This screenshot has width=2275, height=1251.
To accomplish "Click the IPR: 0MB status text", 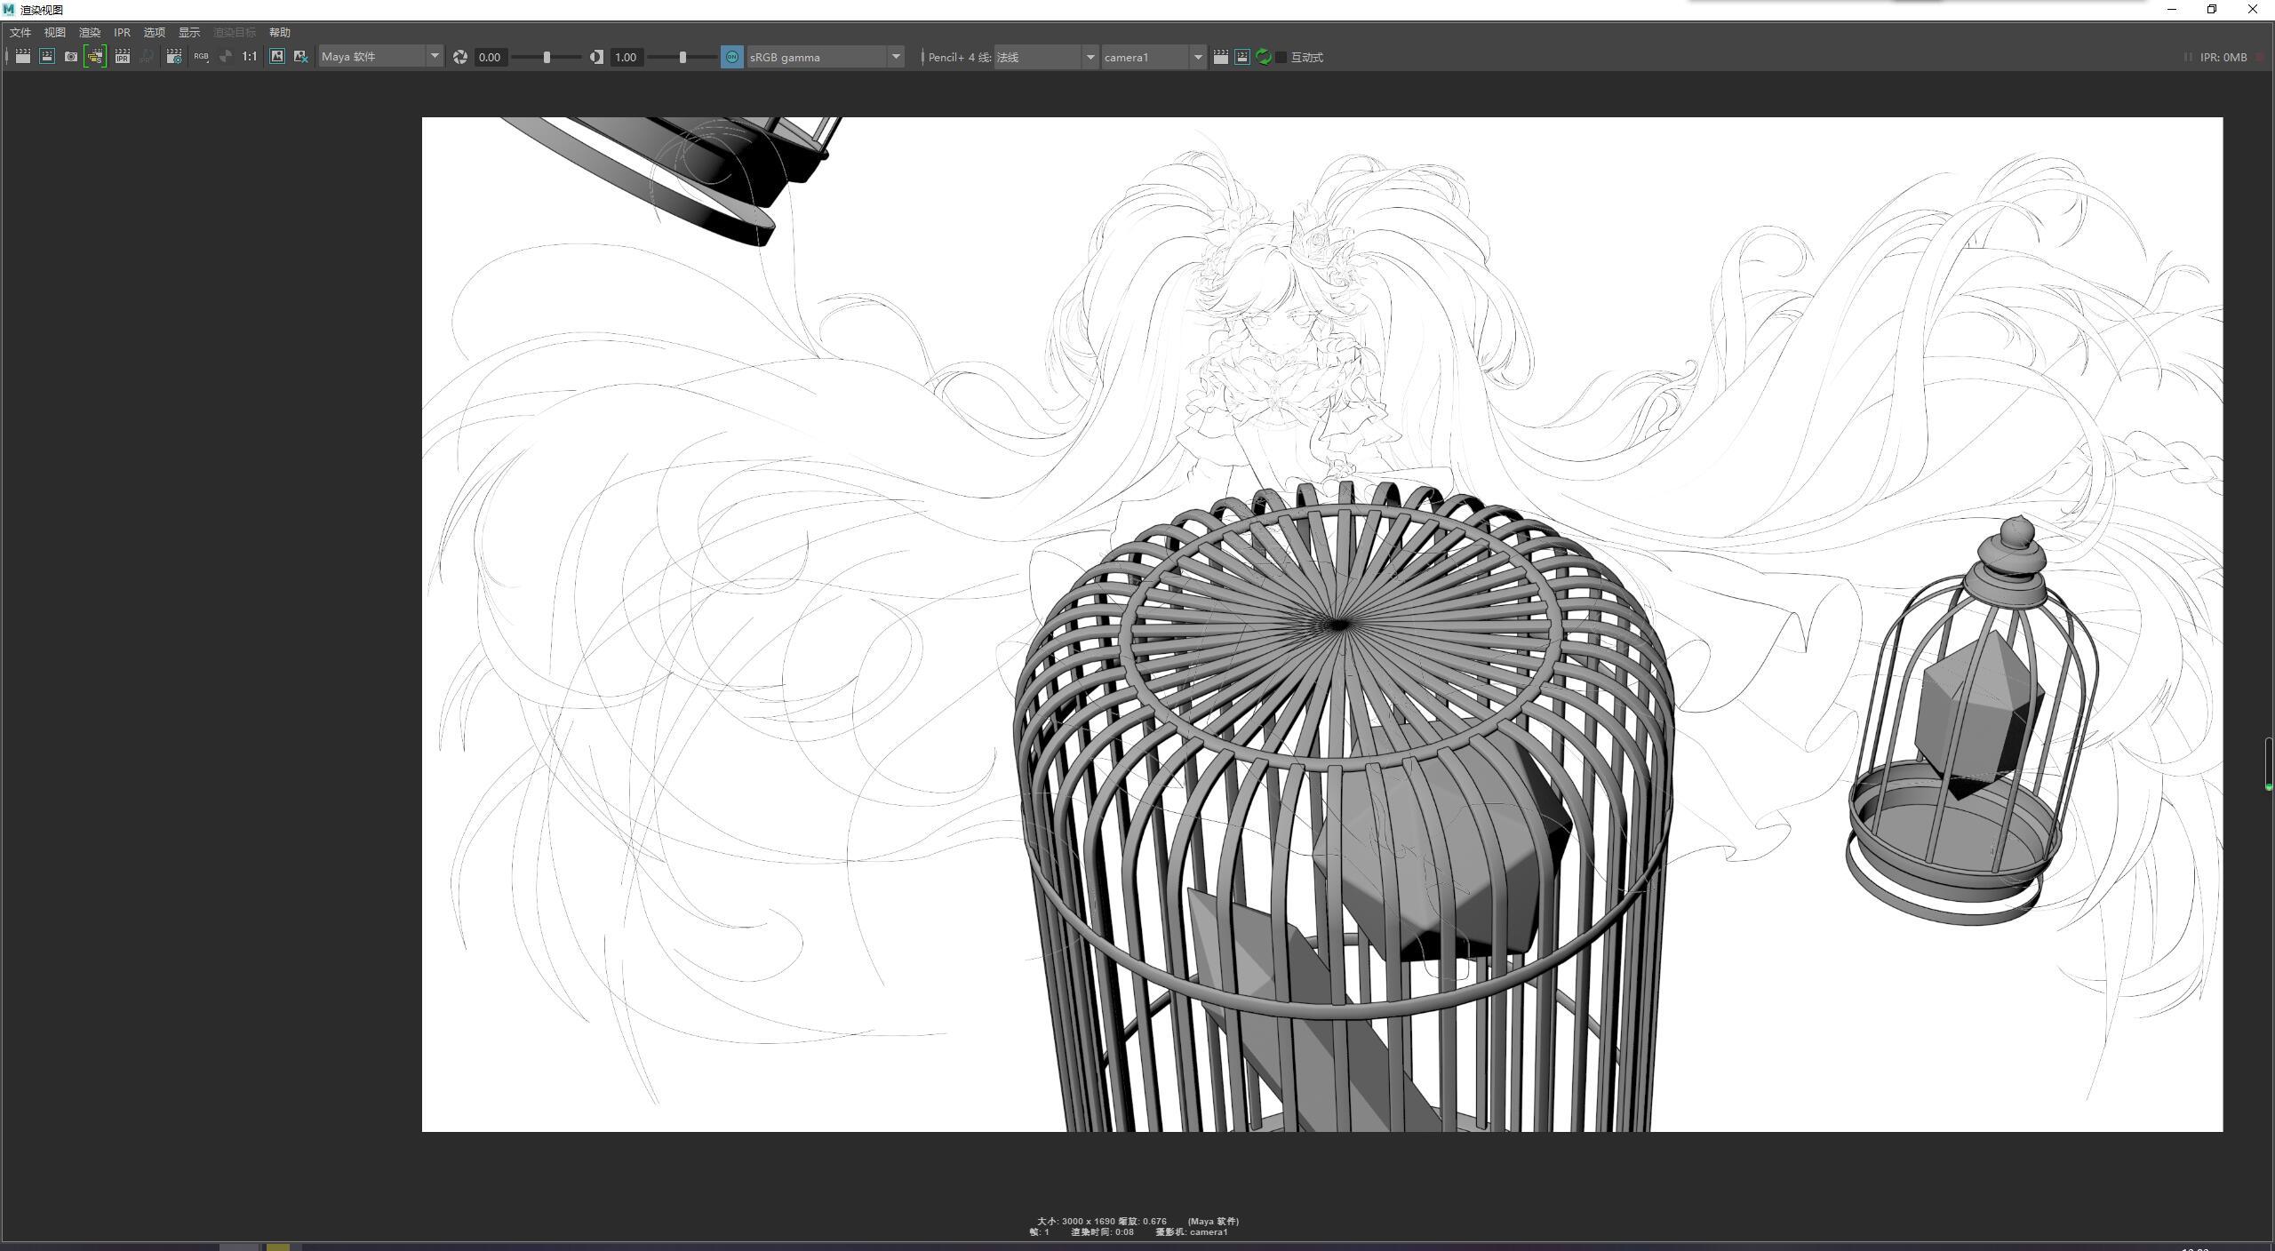I will 2223,57.
